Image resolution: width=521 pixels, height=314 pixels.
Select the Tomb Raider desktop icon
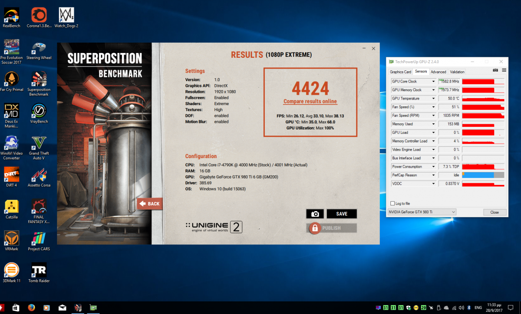(x=39, y=273)
